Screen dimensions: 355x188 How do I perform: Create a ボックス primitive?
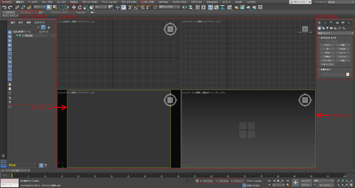[327, 45]
